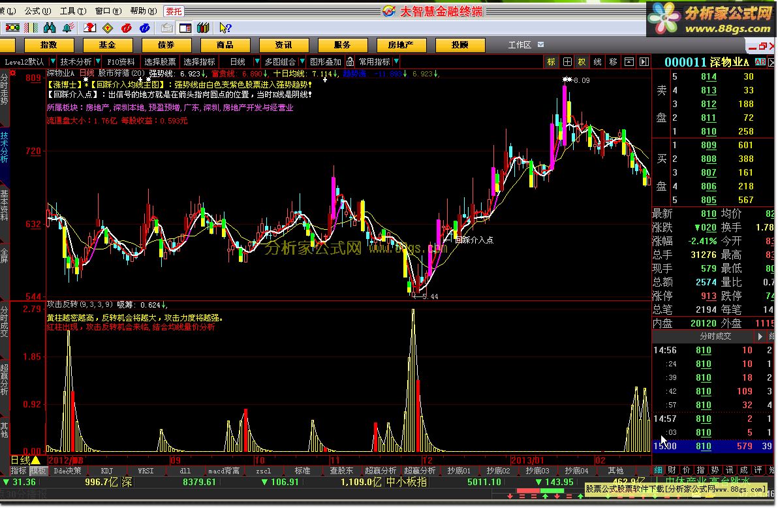Expand the 常用指标 dropdown arrow
Screen dimensions: 778x508
[x=396, y=61]
